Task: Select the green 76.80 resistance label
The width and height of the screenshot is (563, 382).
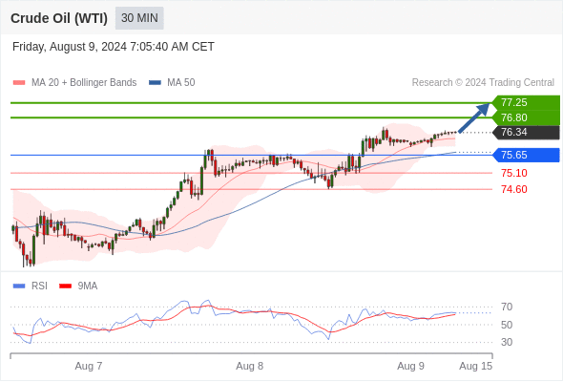Action: tap(526, 117)
